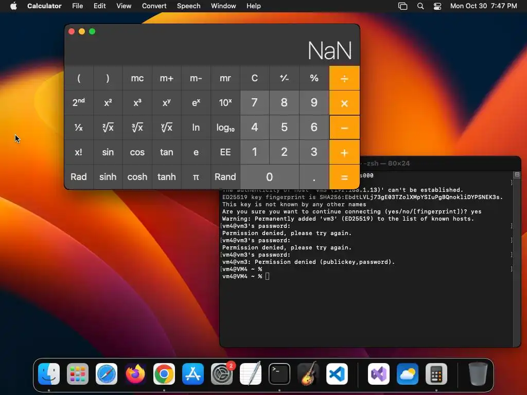Click the NaN result display
The image size is (527, 395).
coord(330,51)
